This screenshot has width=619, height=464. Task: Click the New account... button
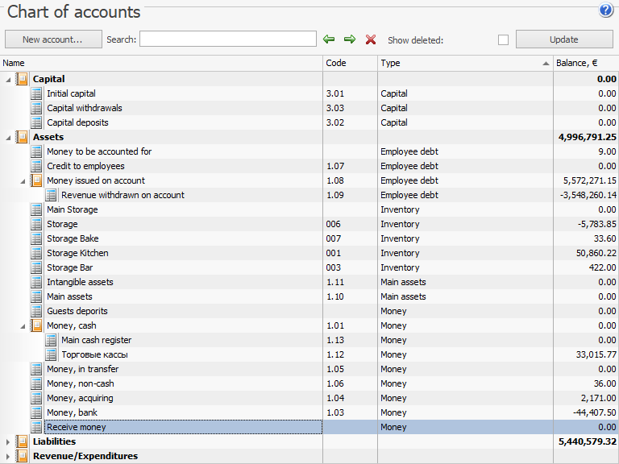[53, 39]
